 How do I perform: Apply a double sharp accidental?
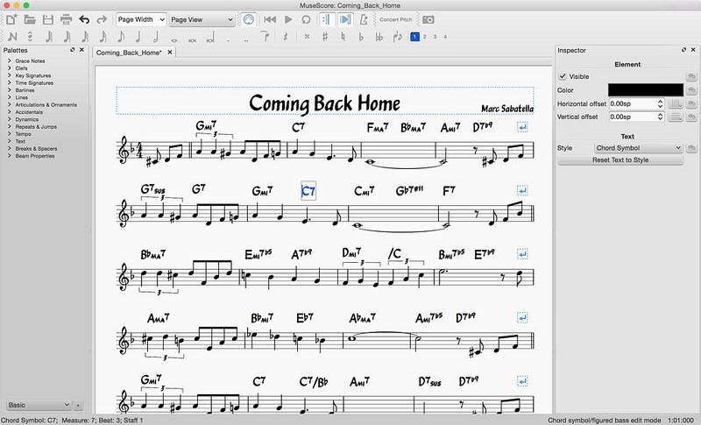tap(307, 37)
